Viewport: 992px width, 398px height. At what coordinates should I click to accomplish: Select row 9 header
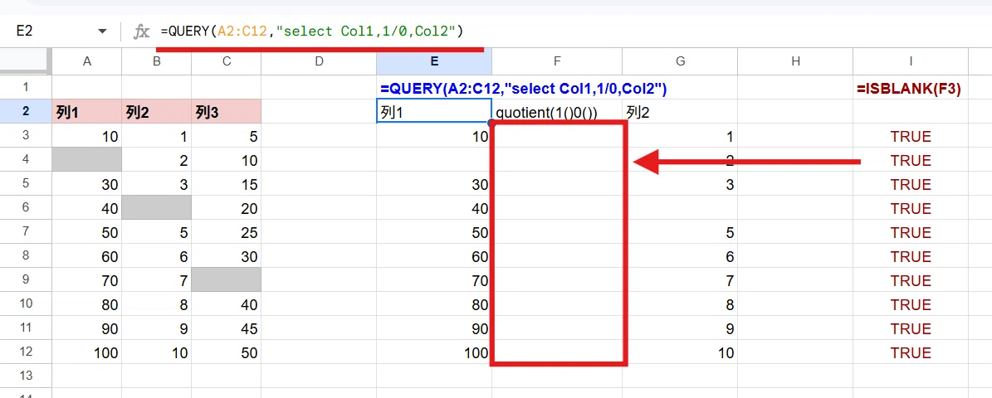[x=25, y=280]
